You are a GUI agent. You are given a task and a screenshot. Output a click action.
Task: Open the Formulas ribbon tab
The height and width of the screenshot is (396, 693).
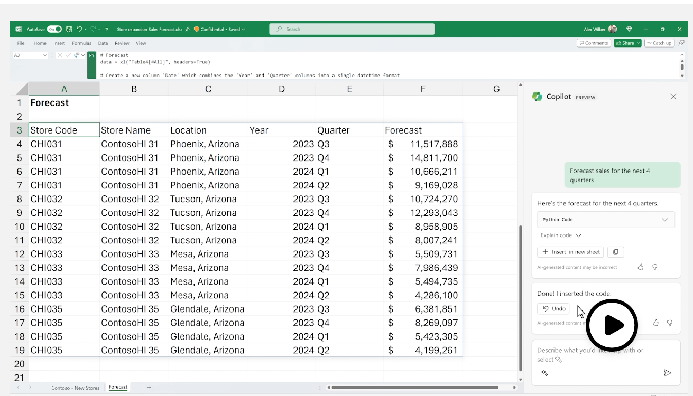click(x=81, y=43)
